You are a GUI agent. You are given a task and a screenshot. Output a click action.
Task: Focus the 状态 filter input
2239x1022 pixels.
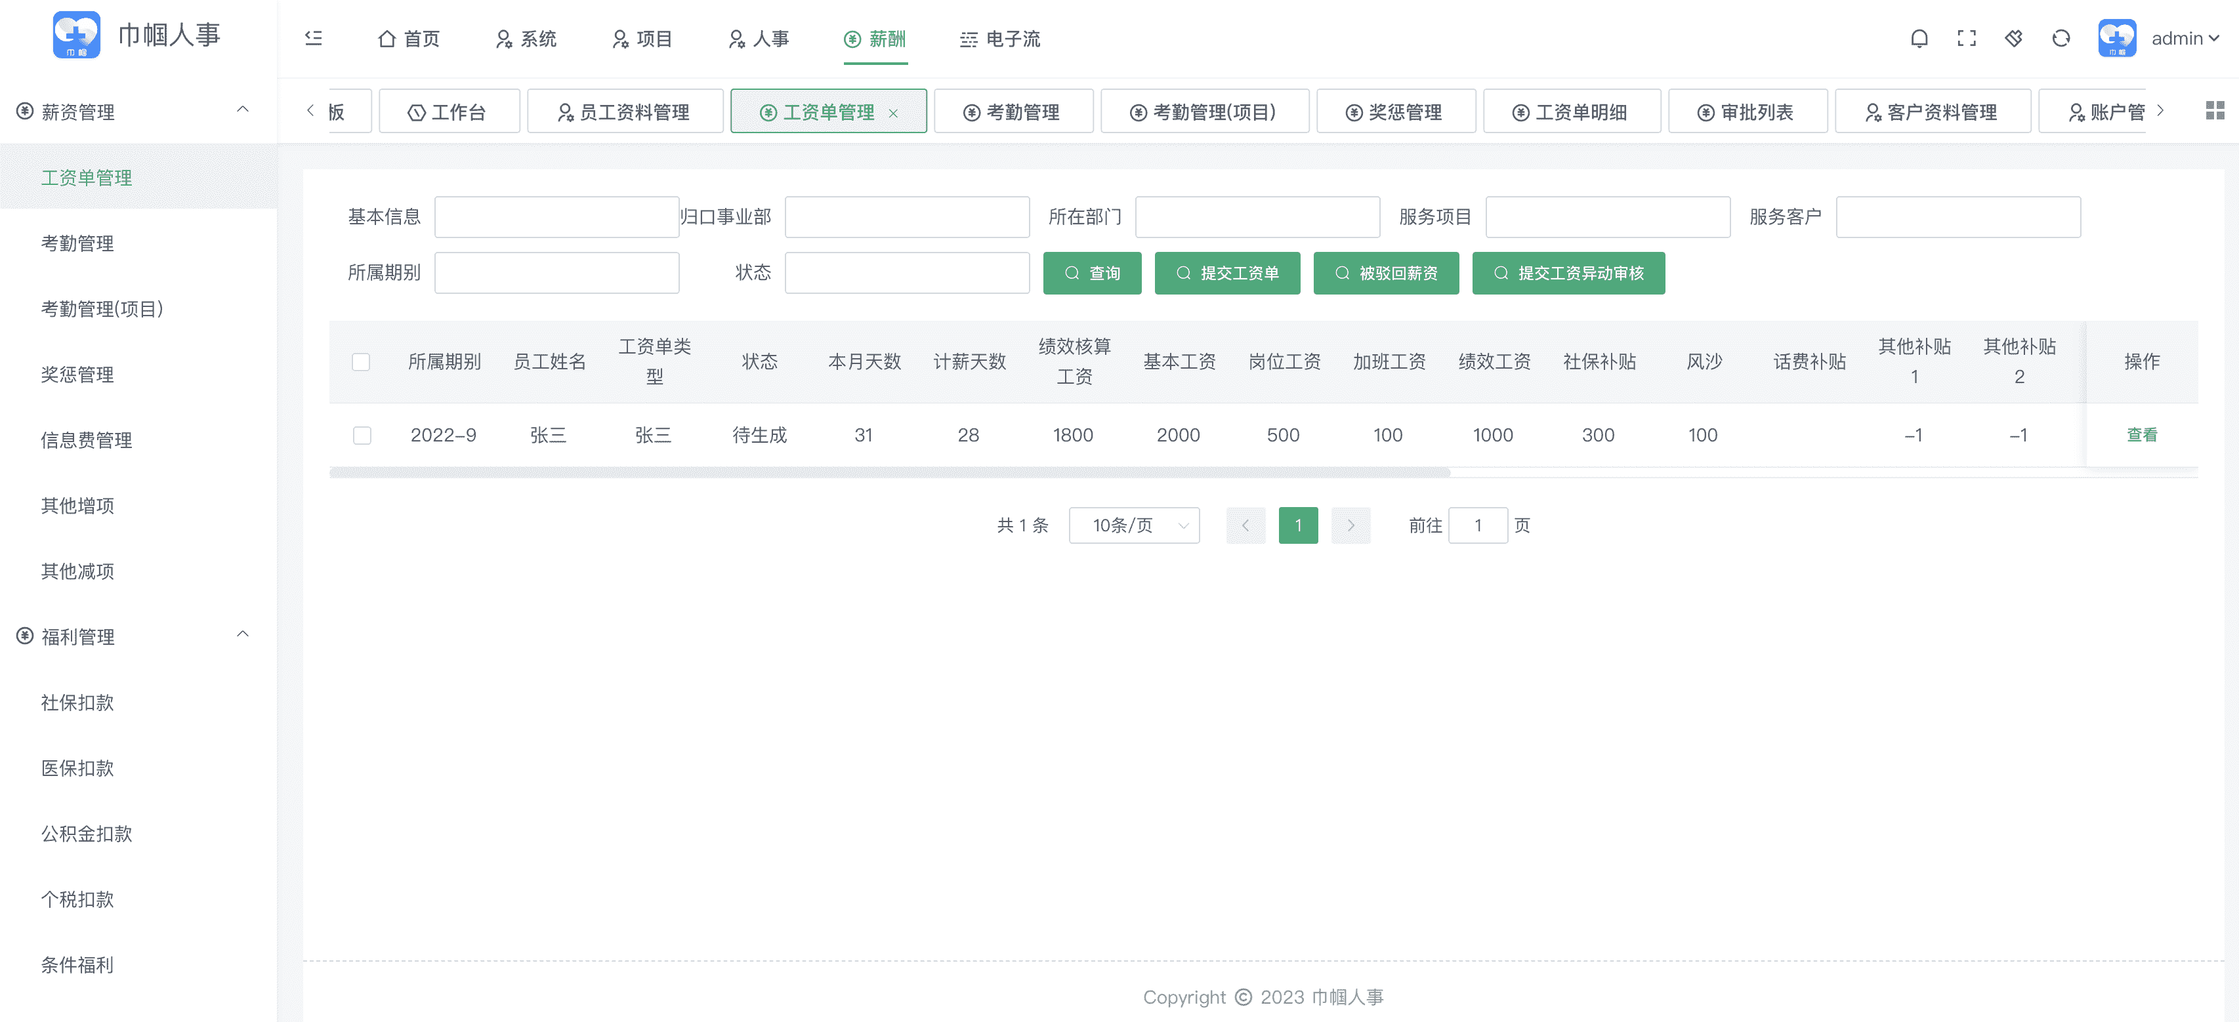point(906,273)
